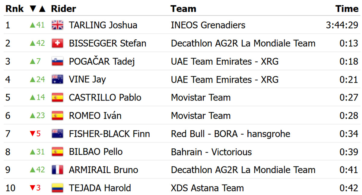Click the French flag next to Armirail
362x195 pixels.
click(x=57, y=170)
